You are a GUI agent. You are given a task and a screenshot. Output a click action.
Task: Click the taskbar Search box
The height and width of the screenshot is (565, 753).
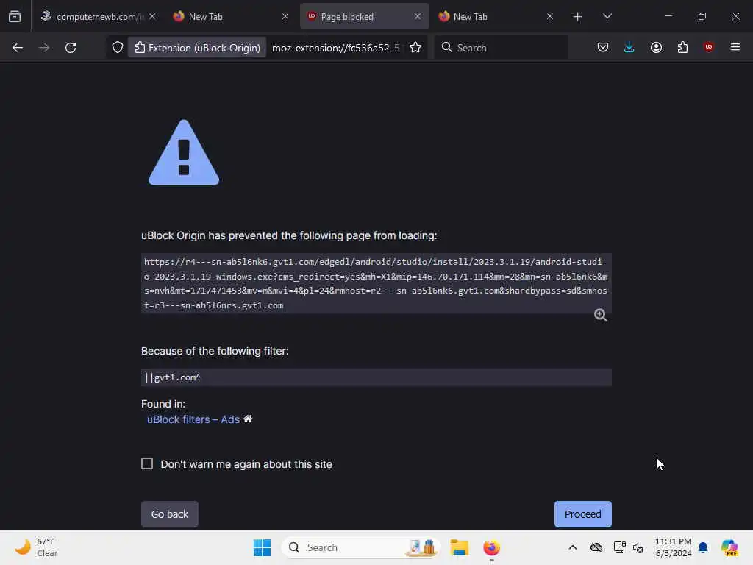(x=361, y=547)
